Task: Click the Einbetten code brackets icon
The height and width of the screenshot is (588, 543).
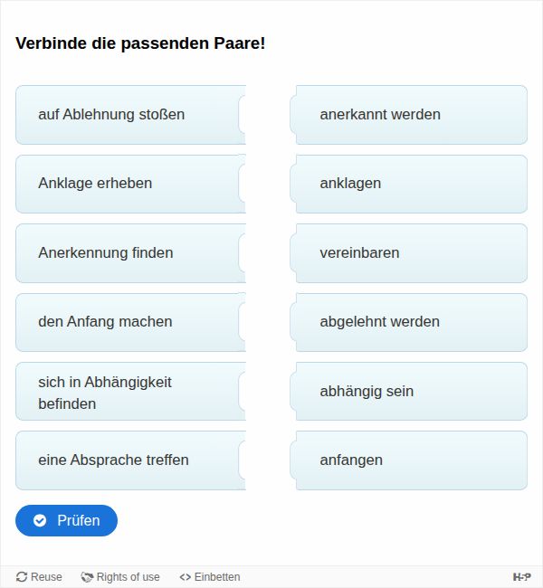Action: [185, 577]
